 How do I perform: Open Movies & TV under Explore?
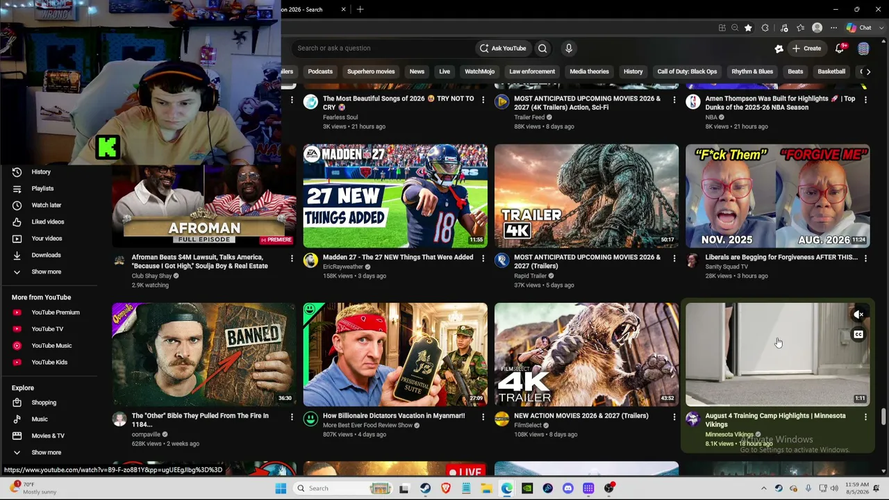pyautogui.click(x=49, y=436)
